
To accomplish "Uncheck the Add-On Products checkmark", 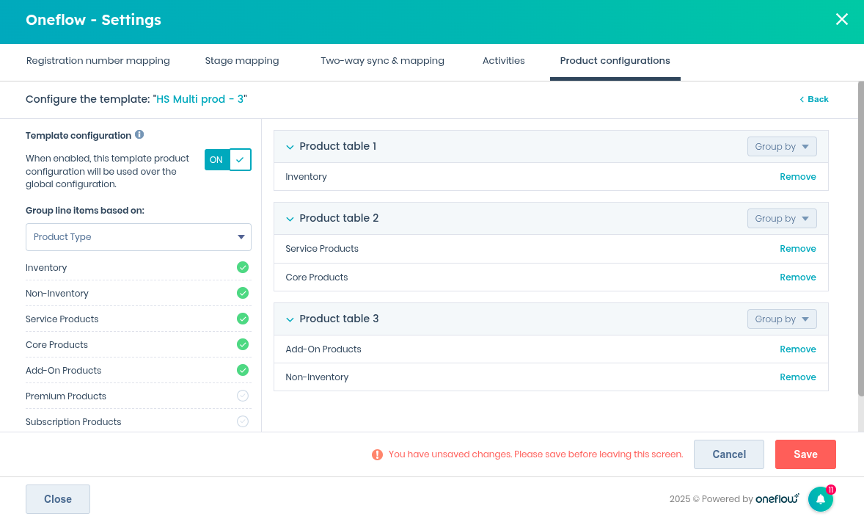I will pos(243,370).
